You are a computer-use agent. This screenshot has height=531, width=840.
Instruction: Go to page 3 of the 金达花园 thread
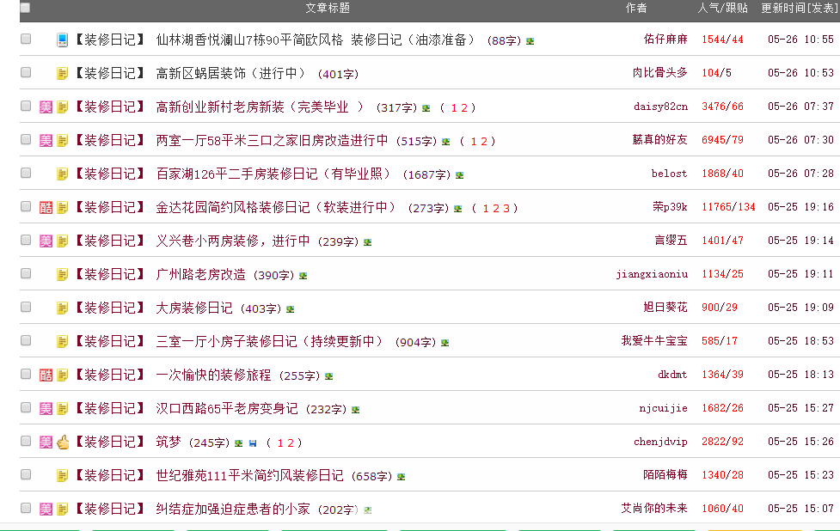click(x=506, y=208)
